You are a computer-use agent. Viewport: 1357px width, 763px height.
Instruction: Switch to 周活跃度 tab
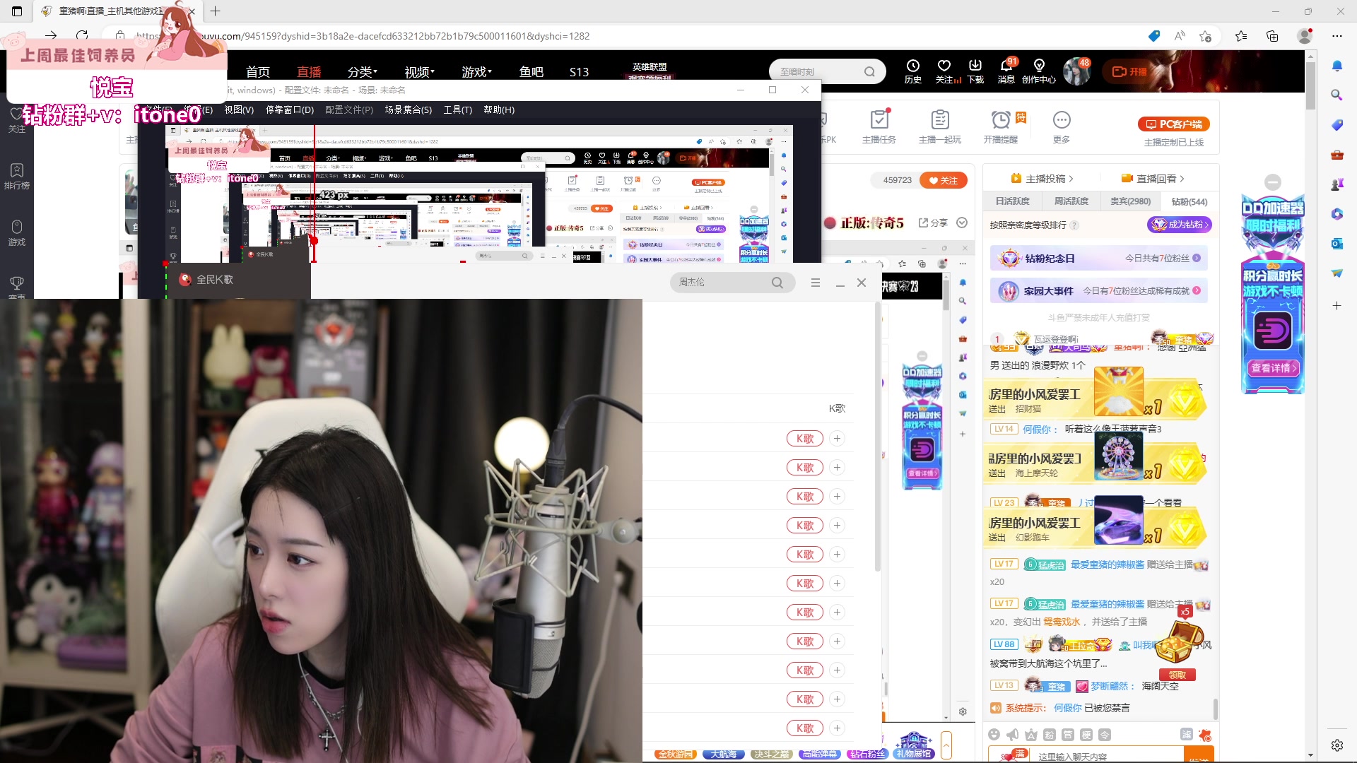point(1071,201)
